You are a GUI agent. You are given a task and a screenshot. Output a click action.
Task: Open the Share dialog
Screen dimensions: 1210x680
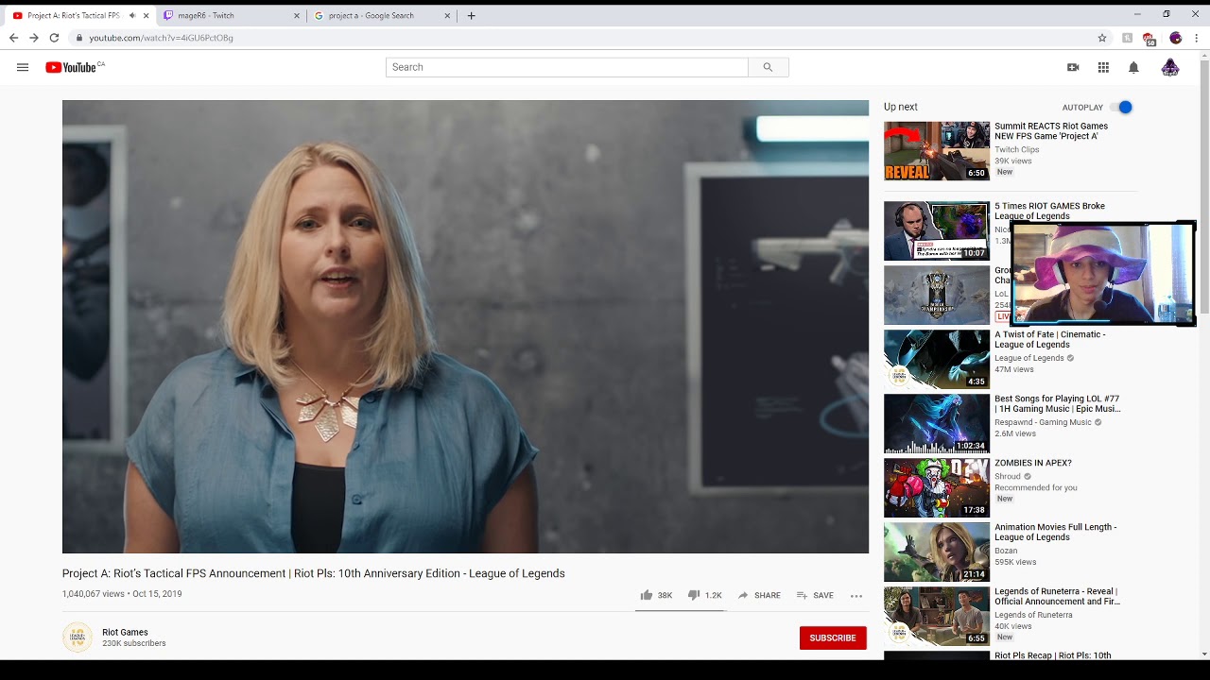(x=759, y=595)
